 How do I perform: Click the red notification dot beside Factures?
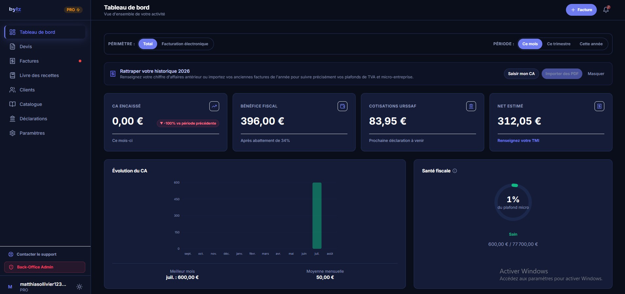click(80, 61)
